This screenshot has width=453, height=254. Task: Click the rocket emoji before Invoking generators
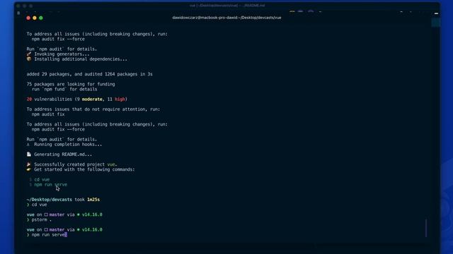click(29, 54)
